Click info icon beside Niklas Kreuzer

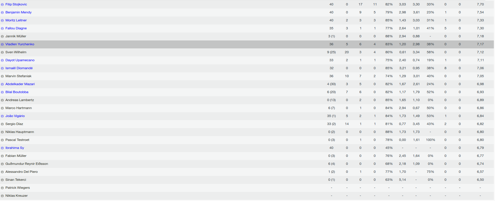click(x=2, y=196)
